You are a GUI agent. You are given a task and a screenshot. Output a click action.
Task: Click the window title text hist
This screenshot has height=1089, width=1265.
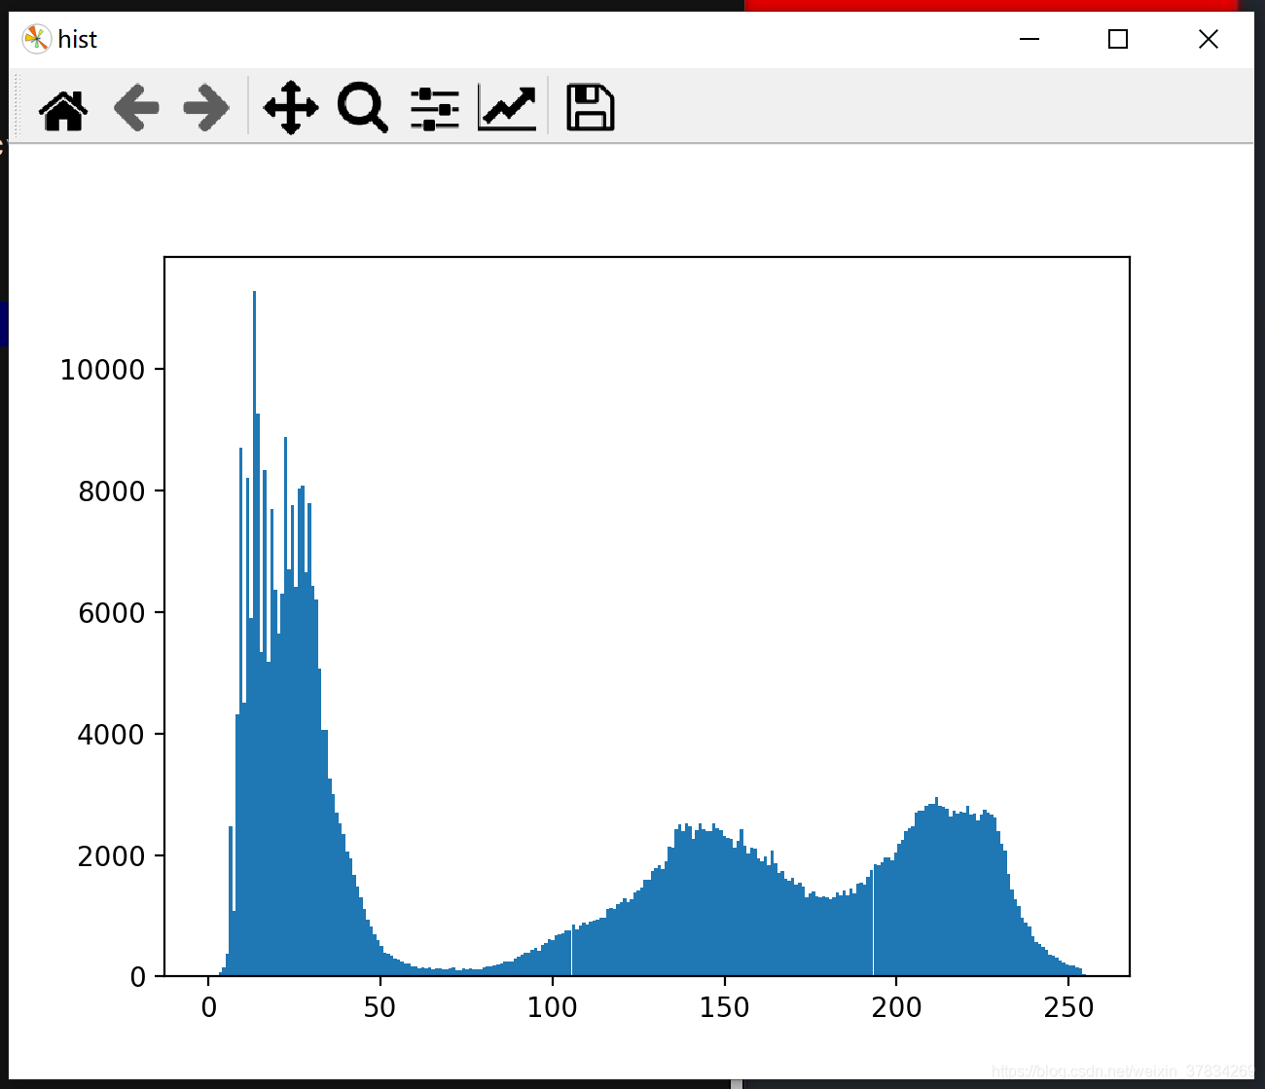click(77, 39)
